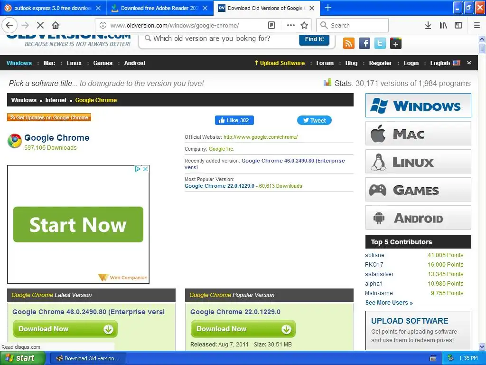486x365 pixels.
Task: Download Now for Chrome 22.0.1229.0
Action: [x=243, y=329]
